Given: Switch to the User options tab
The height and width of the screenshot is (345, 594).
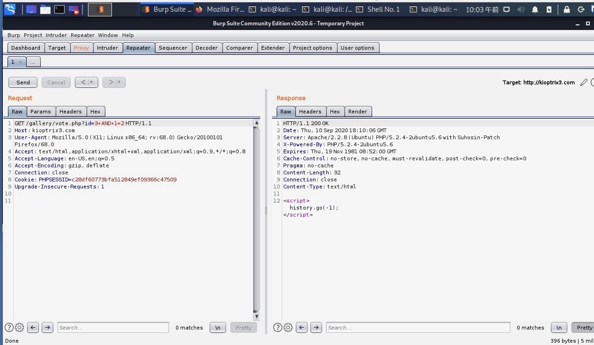Looking at the screenshot, I should (358, 48).
